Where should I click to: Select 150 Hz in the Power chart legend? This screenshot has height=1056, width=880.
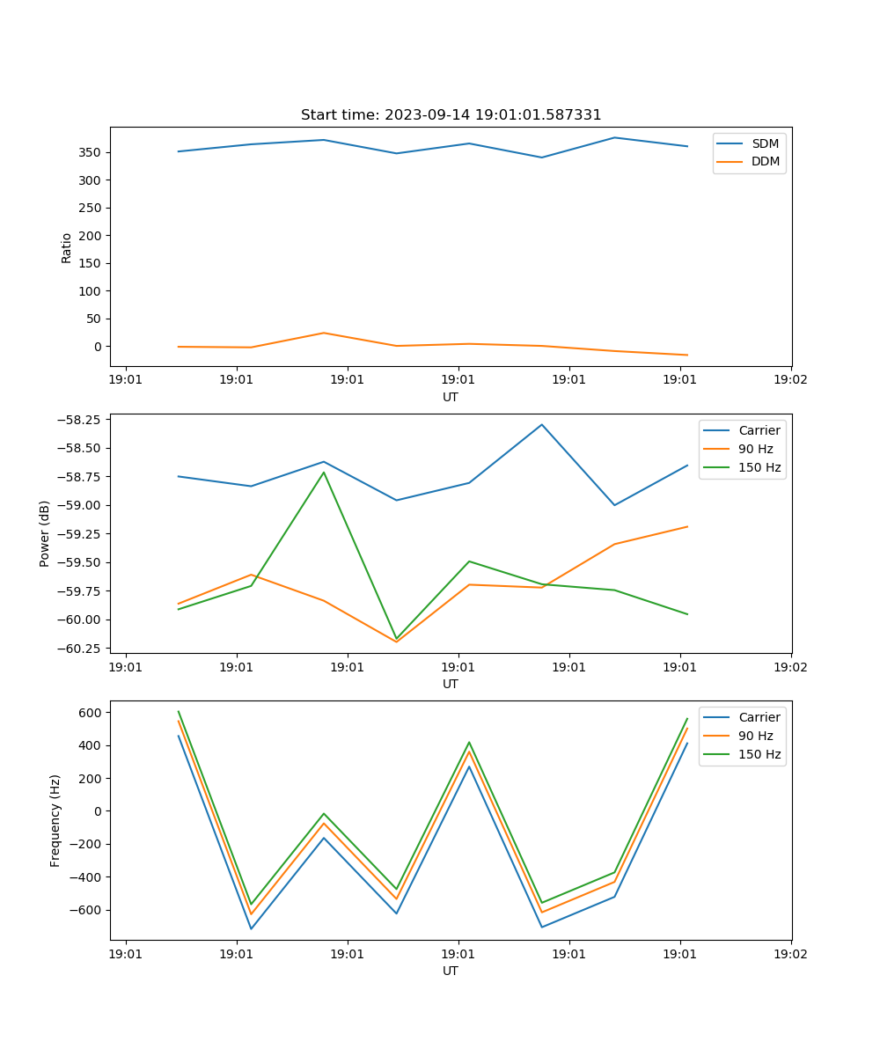tap(759, 467)
